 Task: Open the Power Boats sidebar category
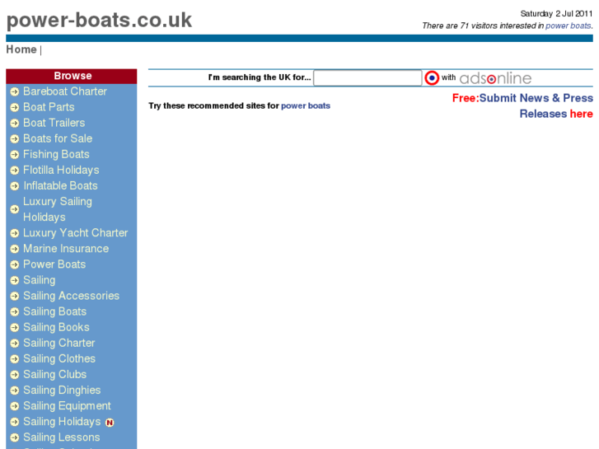tap(54, 264)
